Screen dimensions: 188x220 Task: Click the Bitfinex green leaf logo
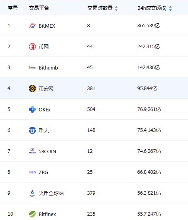32,214
